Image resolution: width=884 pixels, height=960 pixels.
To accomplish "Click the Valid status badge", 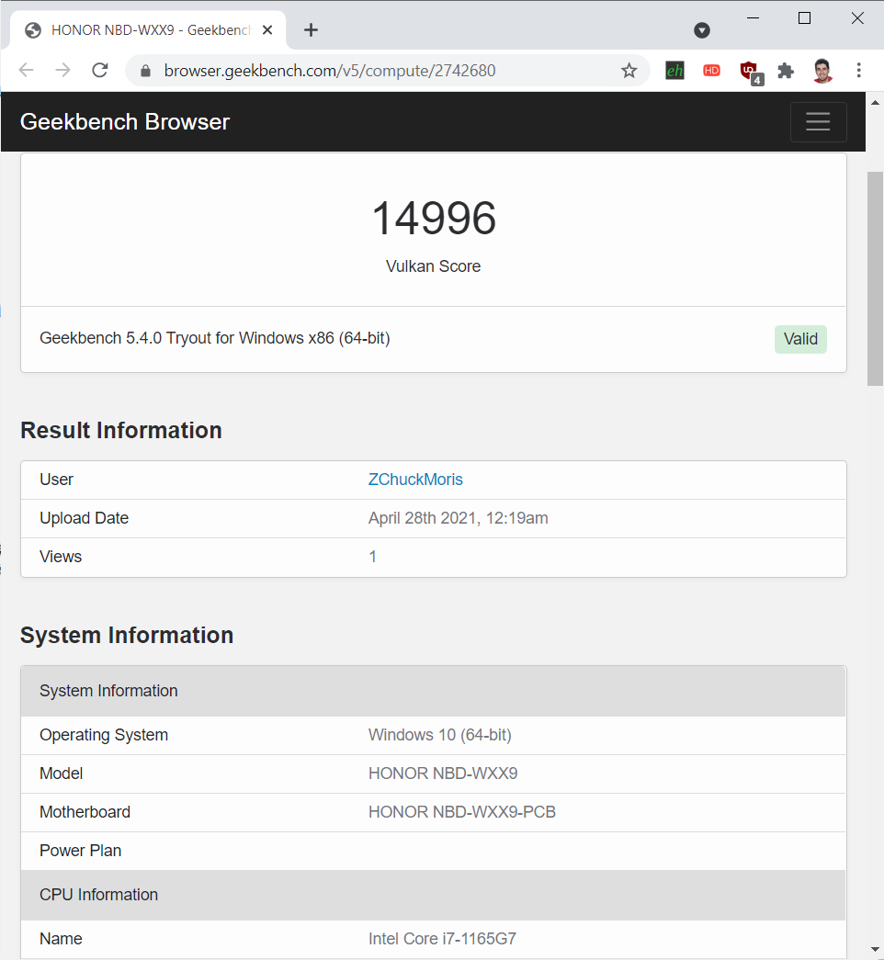I will pos(800,339).
